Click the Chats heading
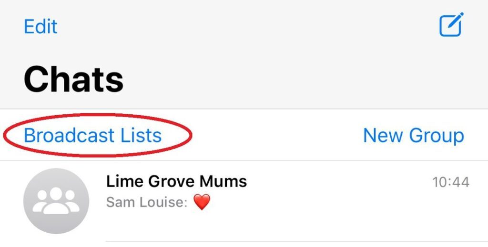 tap(73, 79)
